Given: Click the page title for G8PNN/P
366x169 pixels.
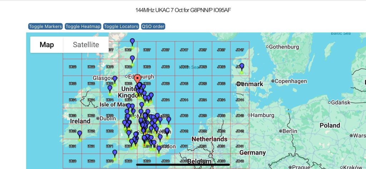Looking at the screenshot, I should pyautogui.click(x=183, y=10).
